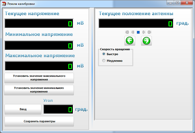This screenshot has height=133, width=195.
Task: Click the fast rewind double-left arrow icon
Action: pos(127,32)
